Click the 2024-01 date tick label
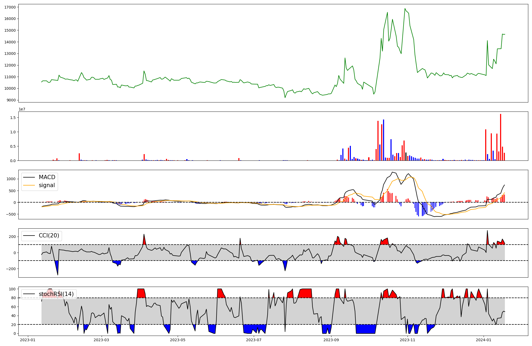 (483, 340)
